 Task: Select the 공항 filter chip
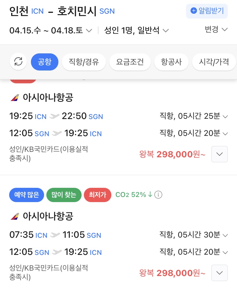point(44,62)
